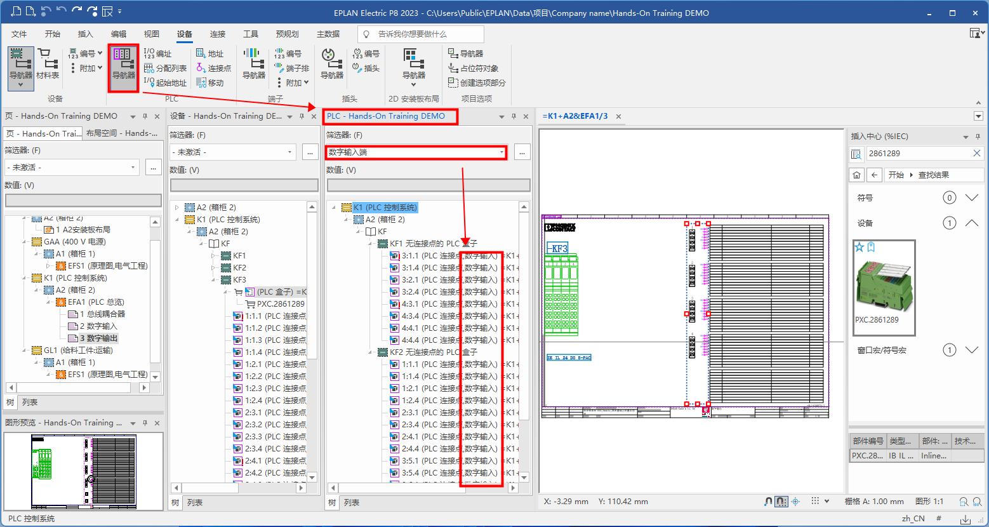Toggle auto-hide pin on PLC navigator
Viewport: 989px width, 527px height.
click(x=513, y=116)
